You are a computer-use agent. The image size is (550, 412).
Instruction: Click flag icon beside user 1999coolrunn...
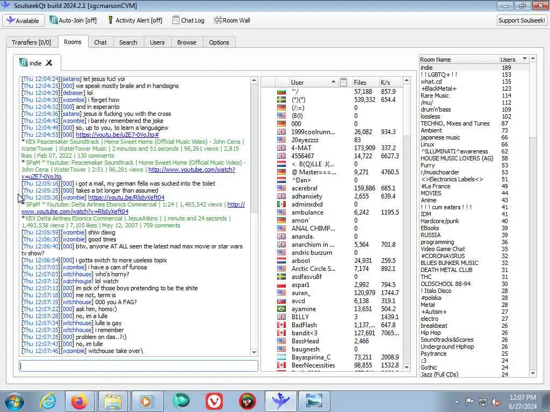click(x=281, y=132)
